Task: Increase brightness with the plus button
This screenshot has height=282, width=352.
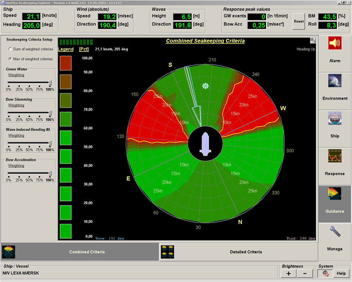Action: pyautogui.click(x=288, y=273)
